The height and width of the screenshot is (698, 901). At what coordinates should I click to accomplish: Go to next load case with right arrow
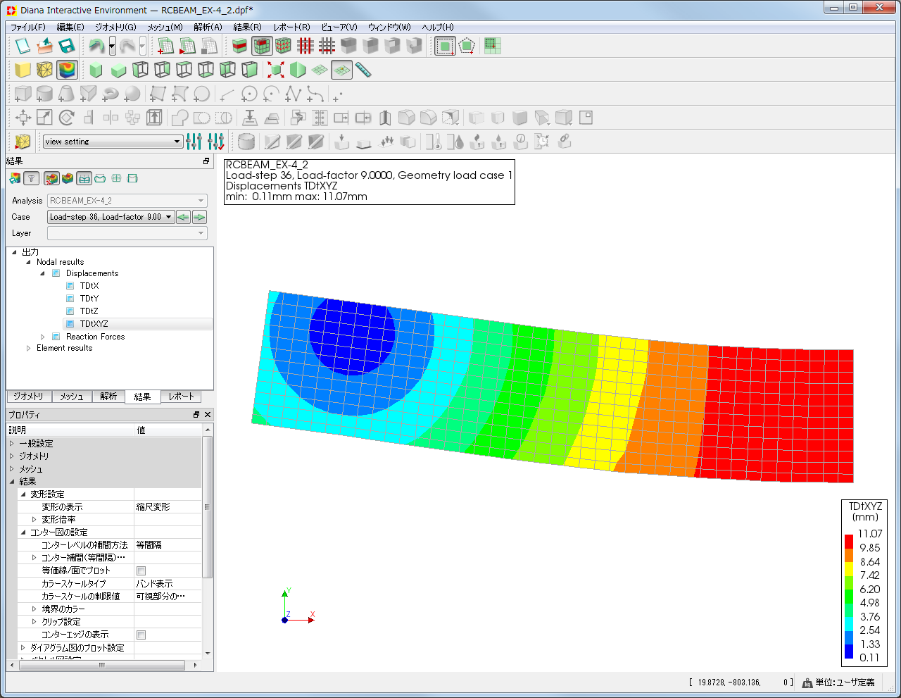click(x=199, y=217)
